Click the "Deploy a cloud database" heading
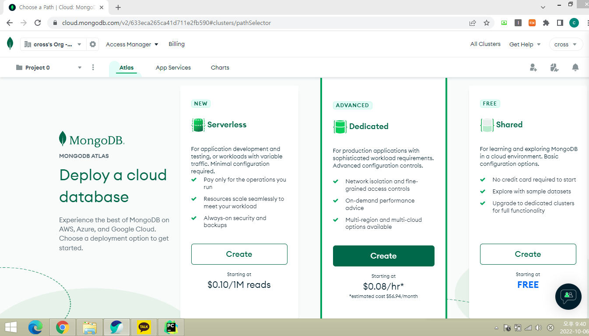Screen dimensions: 589x336 (113, 186)
